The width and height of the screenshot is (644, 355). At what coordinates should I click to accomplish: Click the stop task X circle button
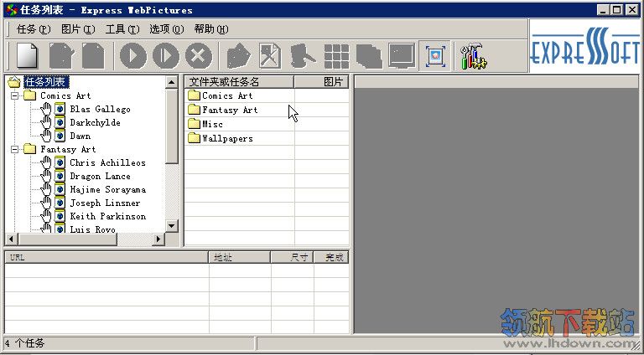coord(199,56)
